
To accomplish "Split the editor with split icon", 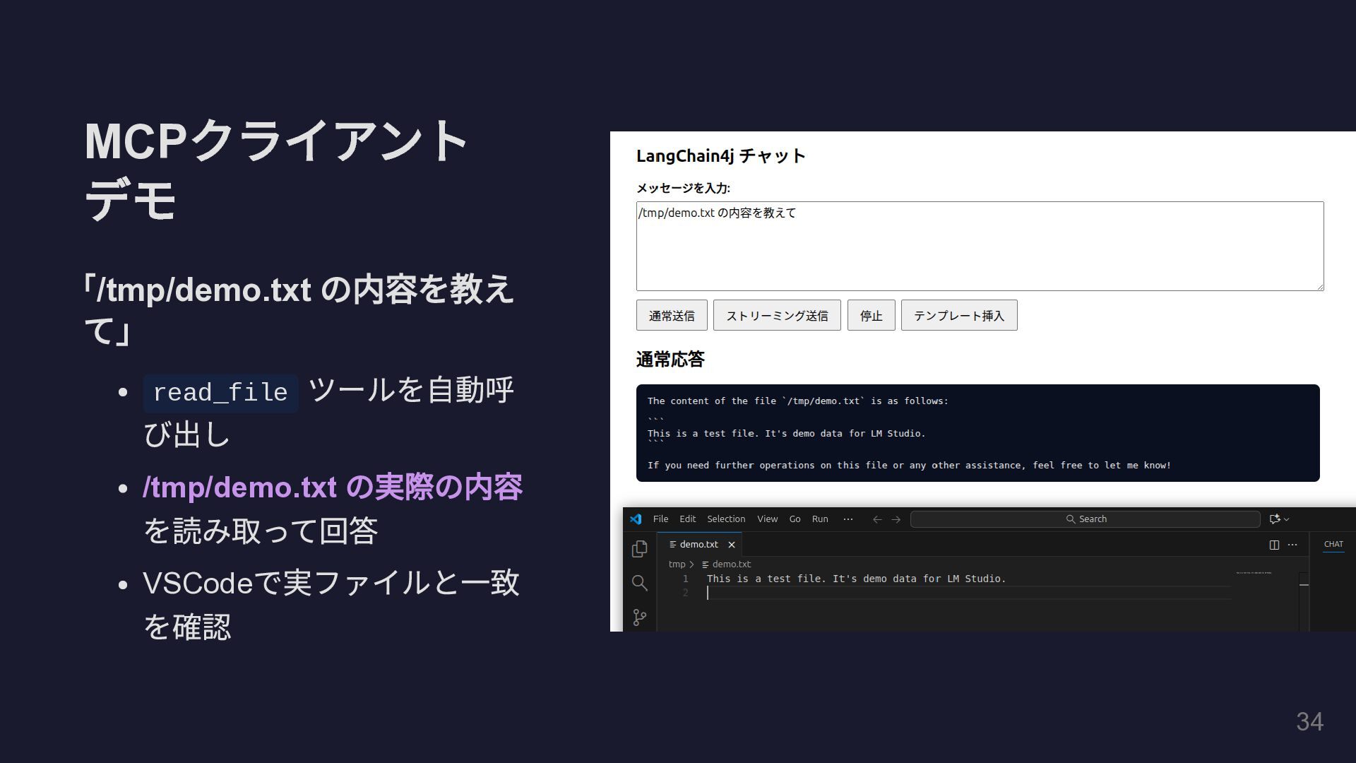I will coord(1274,545).
